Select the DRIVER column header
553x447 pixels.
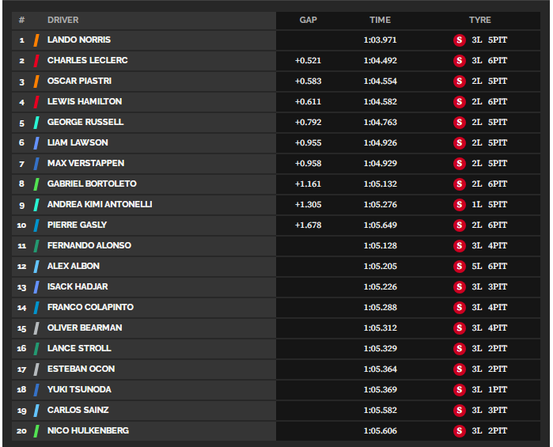(63, 20)
